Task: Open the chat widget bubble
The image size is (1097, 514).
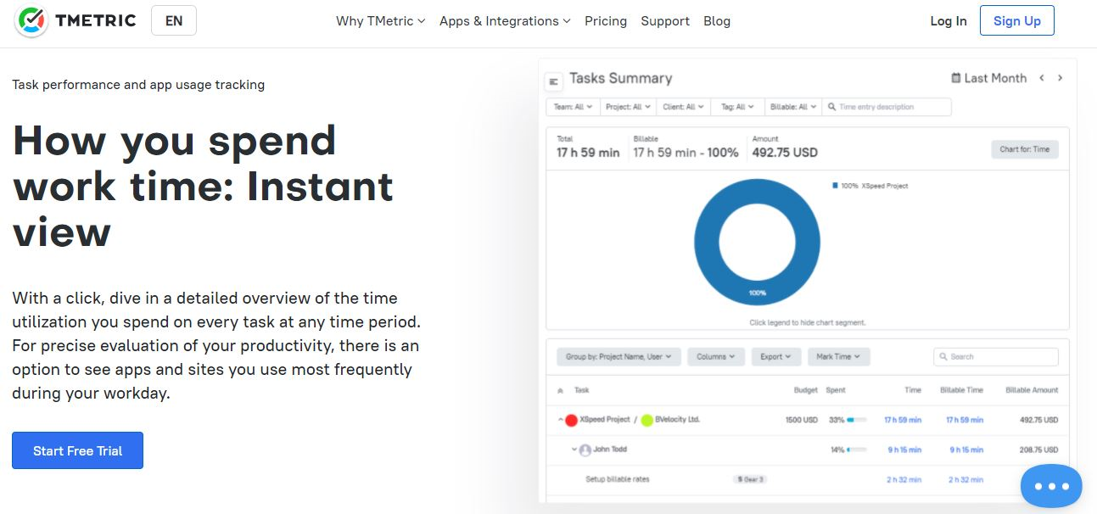Action: coord(1051,486)
